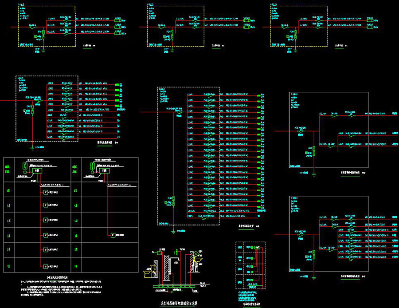Viewport: 399px width, 308px height.
Task: Select the cyan notes under the small dashed wiring diagram
Action: [247, 296]
